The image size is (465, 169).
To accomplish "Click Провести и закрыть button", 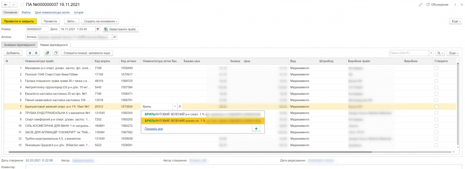I will point(19,21).
